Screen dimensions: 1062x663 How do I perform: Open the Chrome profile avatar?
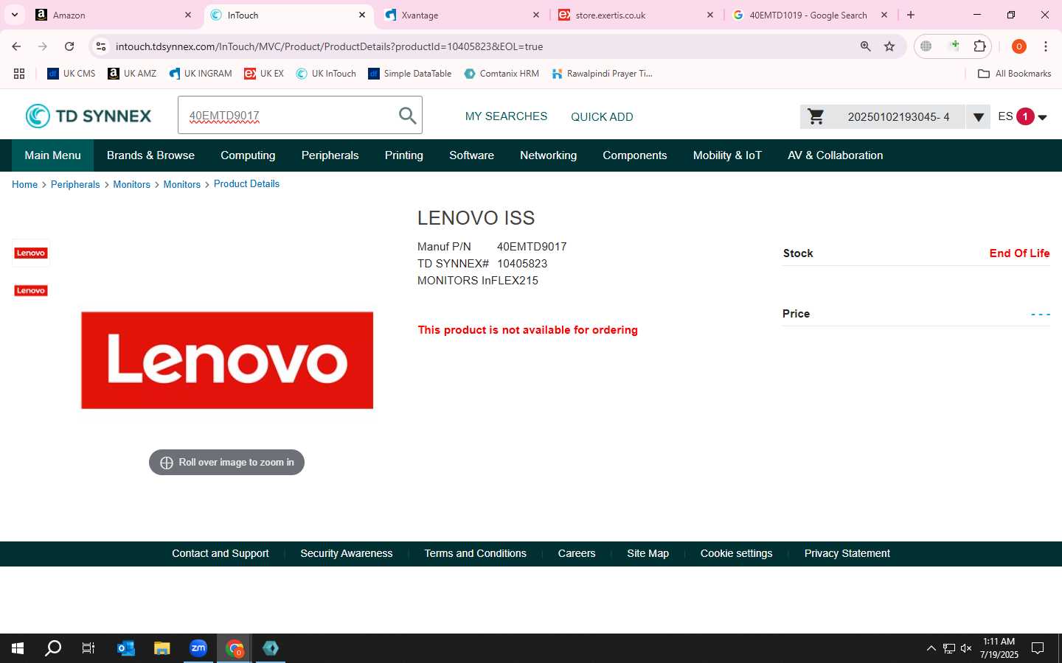pyautogui.click(x=1019, y=46)
